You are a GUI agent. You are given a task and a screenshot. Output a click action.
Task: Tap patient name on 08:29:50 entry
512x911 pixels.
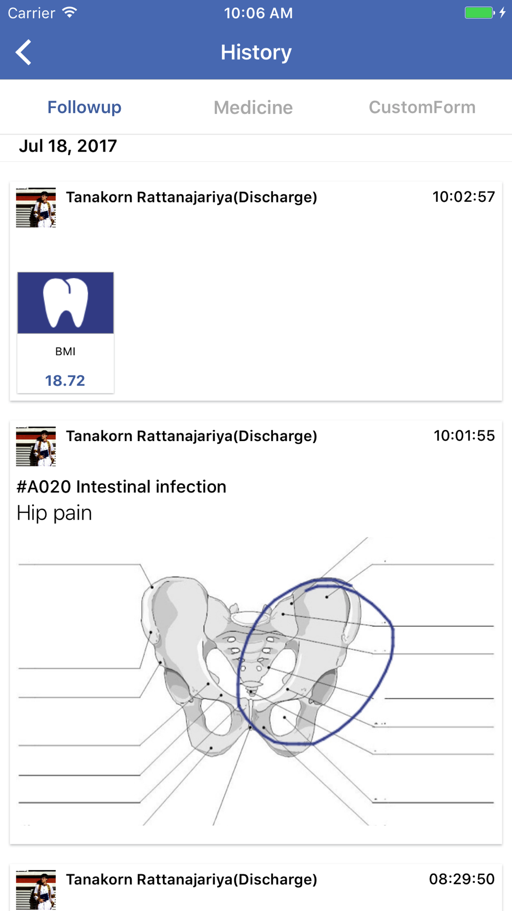coord(191,880)
